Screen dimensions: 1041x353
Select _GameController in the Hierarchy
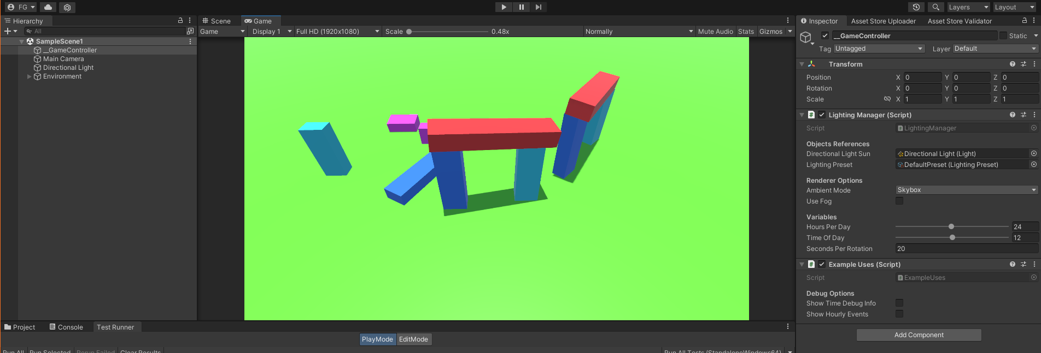coord(70,50)
